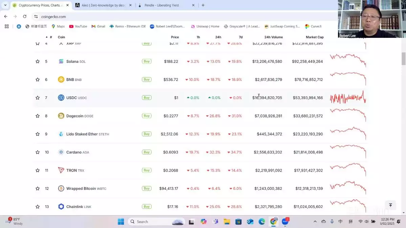Buy Chainlink using its Buy button
The height and width of the screenshot is (228, 406).
click(146, 206)
